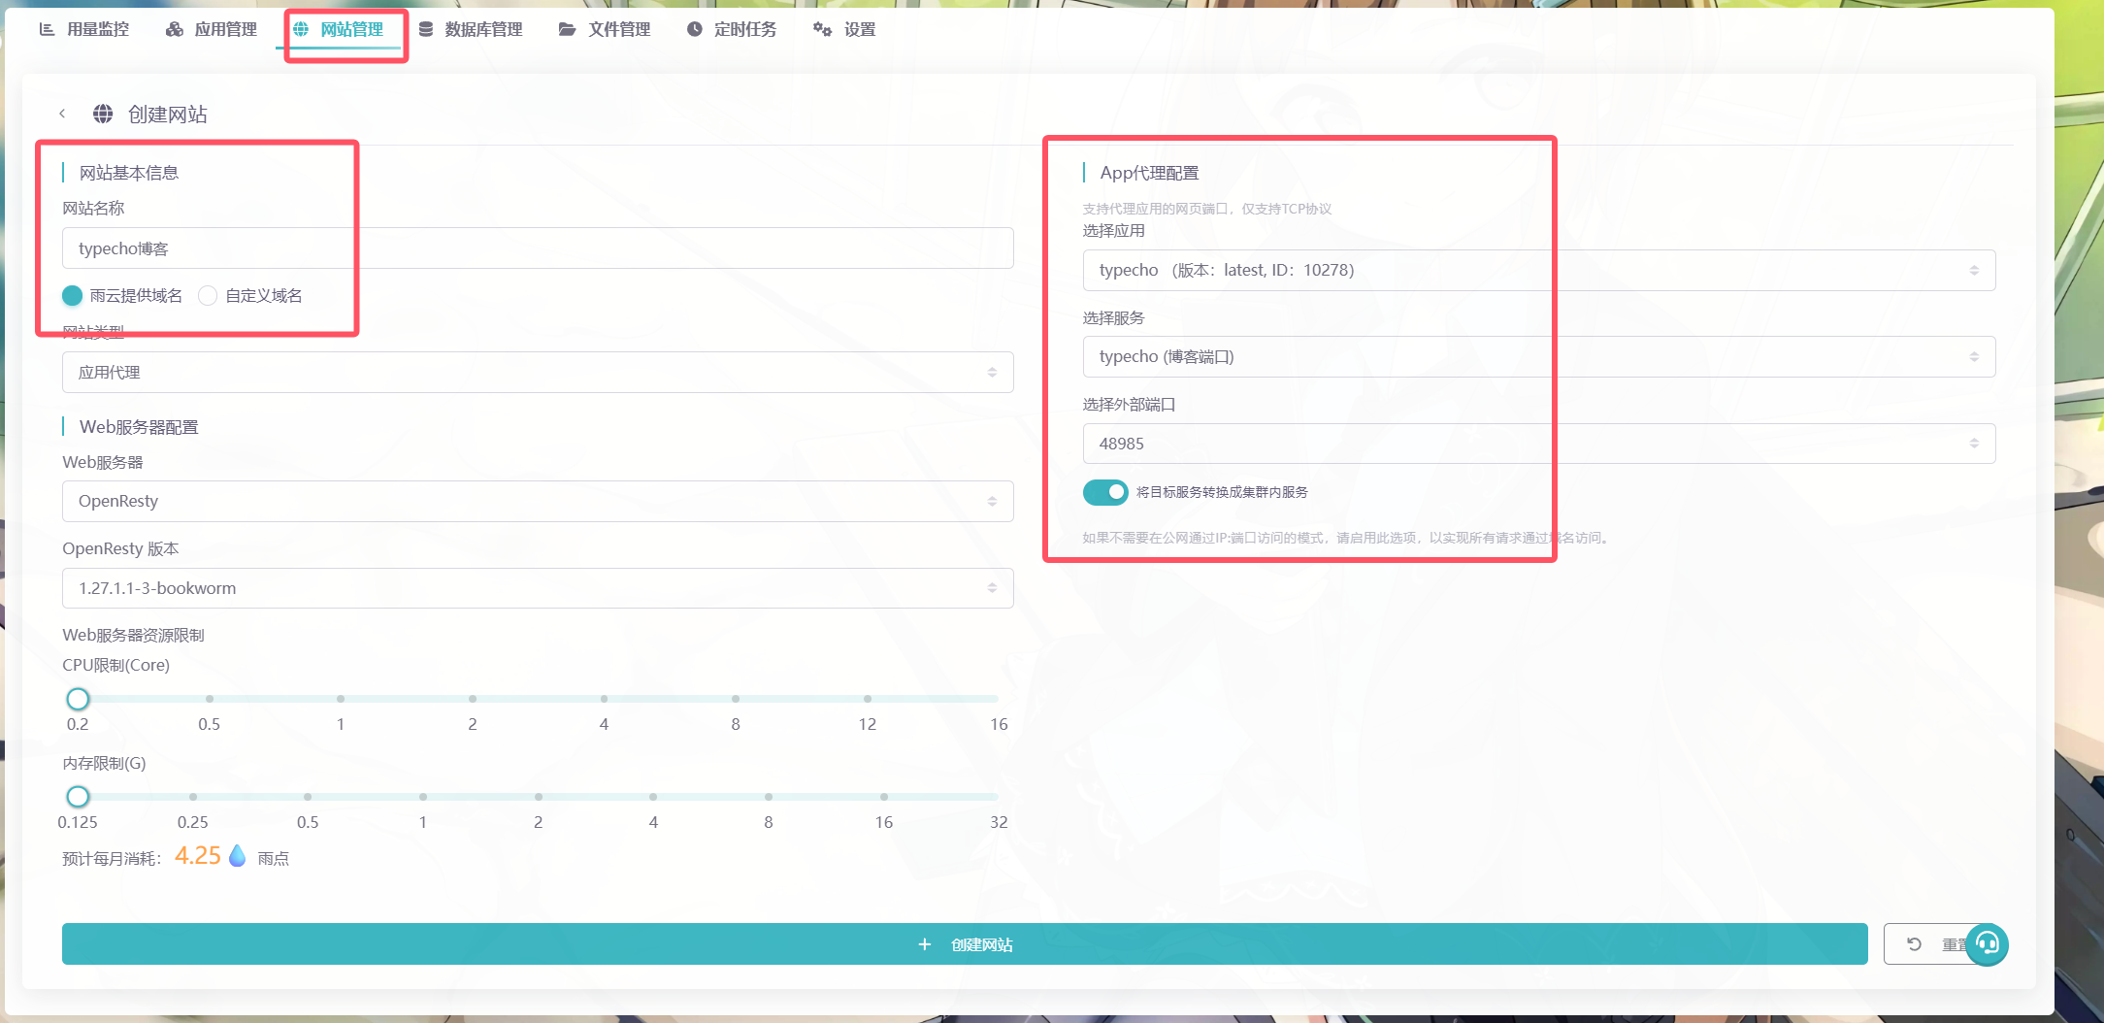Open the customer support headset icon
The height and width of the screenshot is (1023, 2104).
pyautogui.click(x=1987, y=943)
